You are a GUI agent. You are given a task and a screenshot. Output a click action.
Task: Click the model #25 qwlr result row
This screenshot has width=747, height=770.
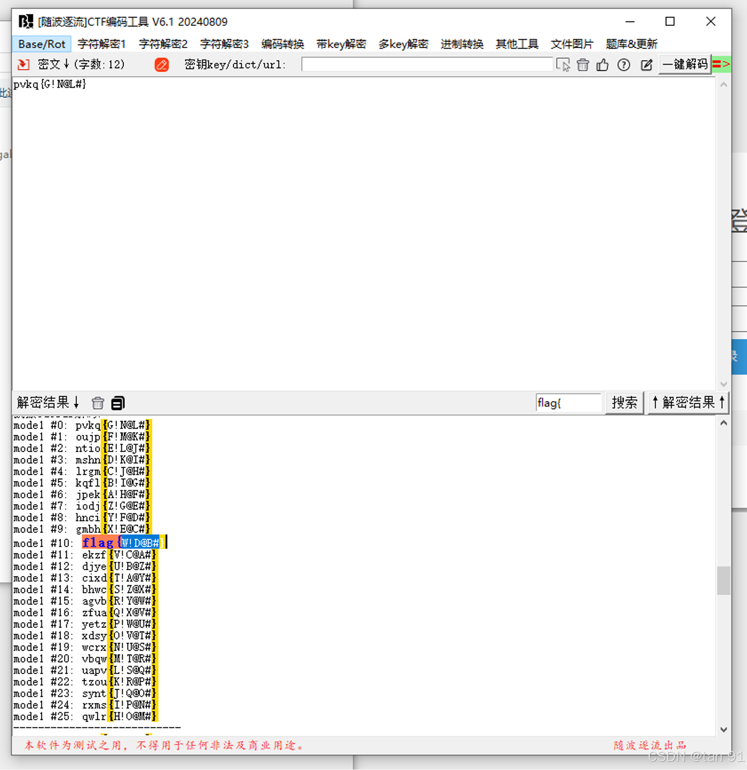(85, 716)
